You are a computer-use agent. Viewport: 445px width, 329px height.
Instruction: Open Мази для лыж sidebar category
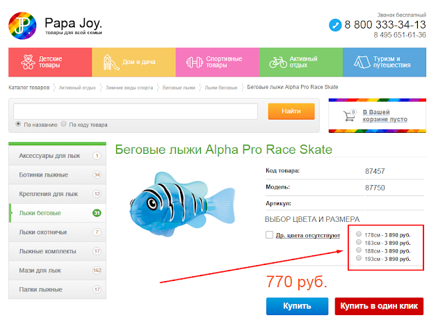(57, 271)
